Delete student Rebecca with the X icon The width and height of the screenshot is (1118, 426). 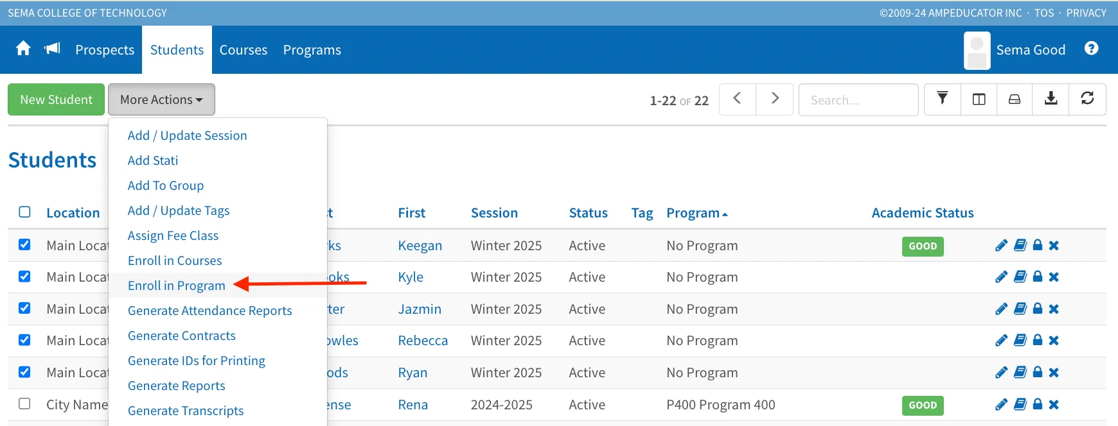pyautogui.click(x=1054, y=341)
